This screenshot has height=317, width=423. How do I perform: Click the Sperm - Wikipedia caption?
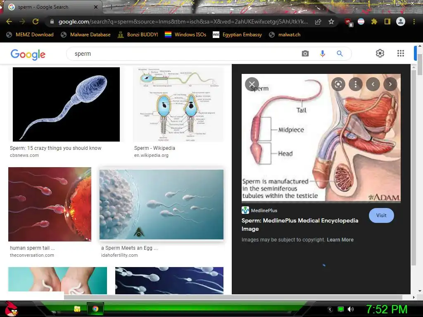pos(154,148)
